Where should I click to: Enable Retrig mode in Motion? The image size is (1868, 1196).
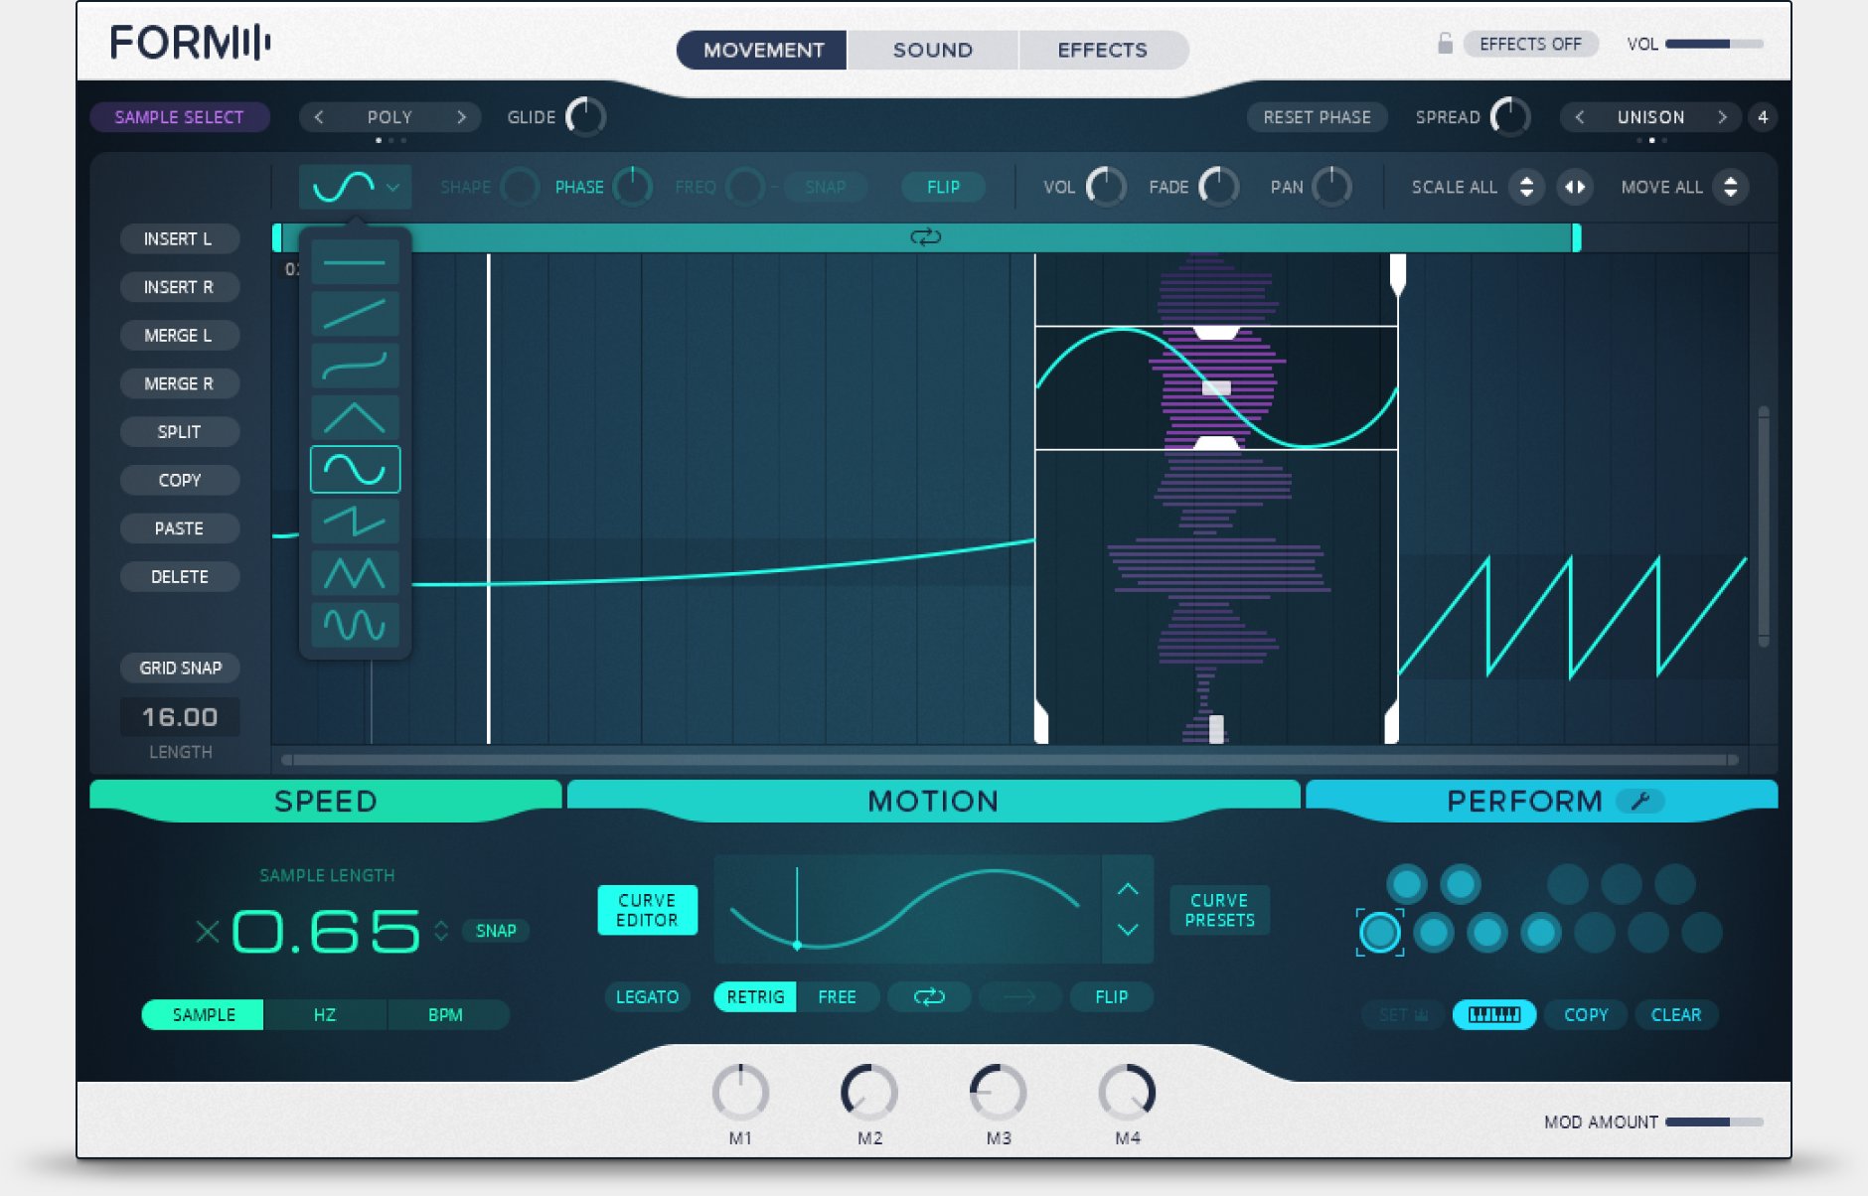755,996
